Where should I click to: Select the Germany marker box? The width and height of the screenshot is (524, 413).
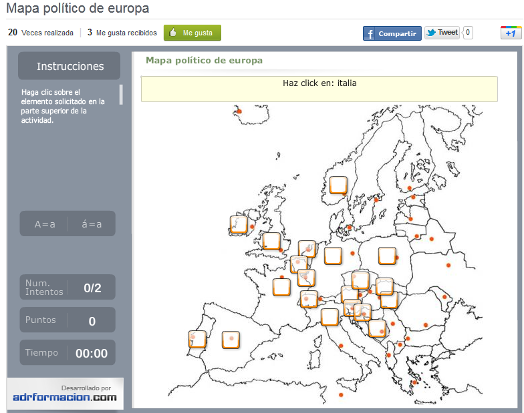333,256
